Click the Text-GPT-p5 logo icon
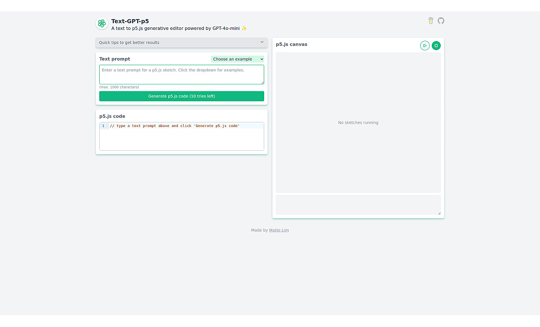 (x=102, y=24)
